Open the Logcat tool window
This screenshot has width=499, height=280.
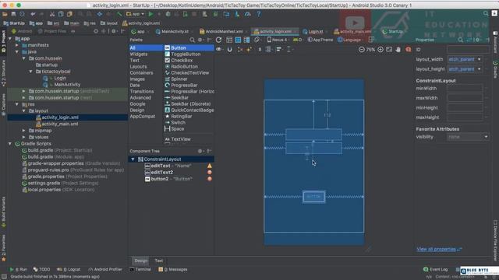click(x=69, y=270)
